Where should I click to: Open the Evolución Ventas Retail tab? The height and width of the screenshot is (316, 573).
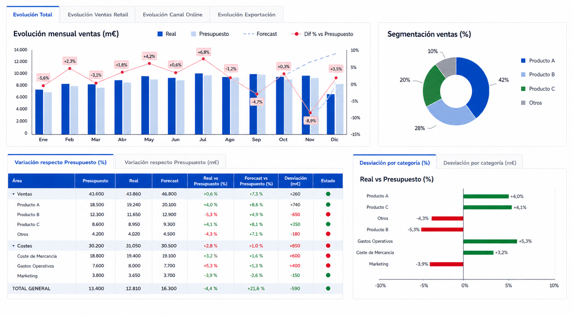point(98,15)
